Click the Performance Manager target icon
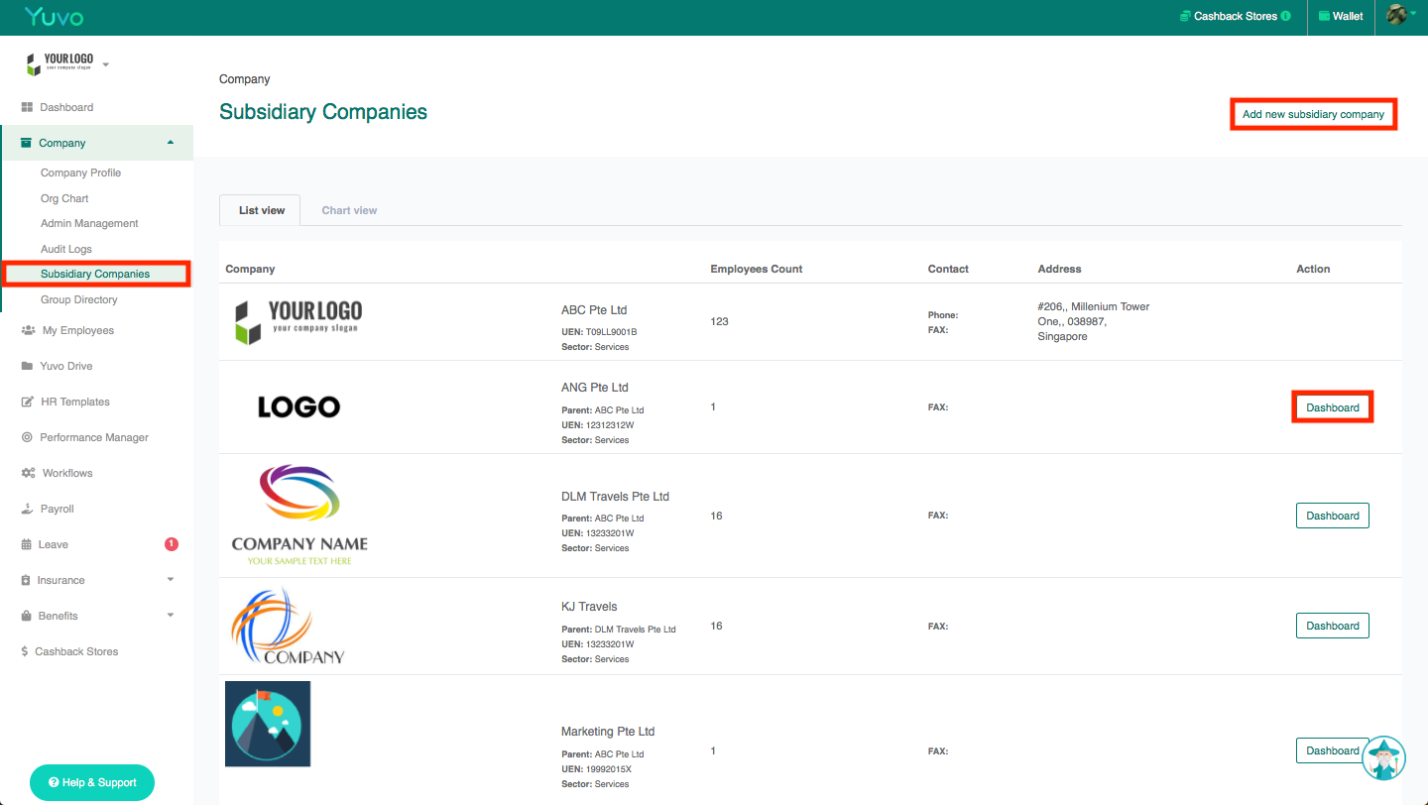1428x805 pixels. click(x=28, y=437)
